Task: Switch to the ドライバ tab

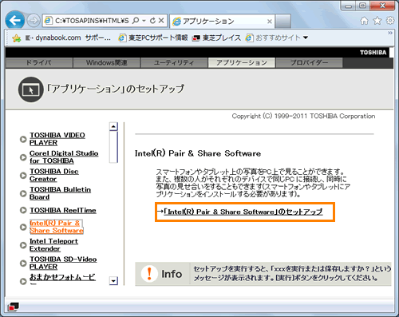Action: click(x=39, y=63)
